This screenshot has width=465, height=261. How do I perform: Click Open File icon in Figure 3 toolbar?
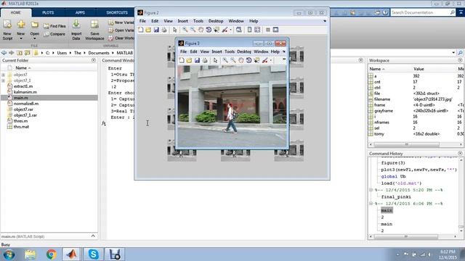click(x=189, y=60)
